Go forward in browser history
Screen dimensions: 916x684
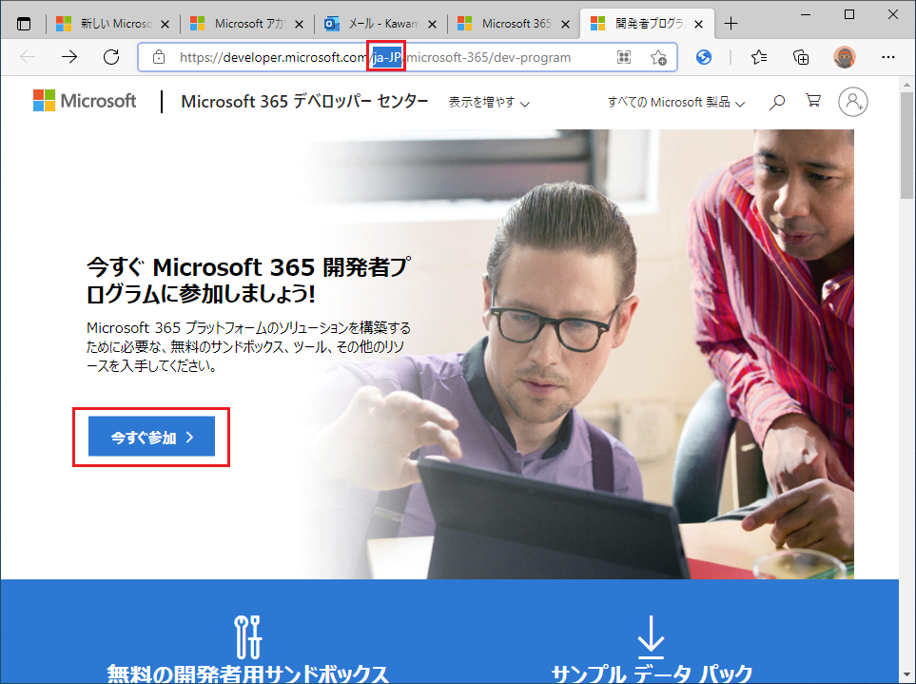click(x=68, y=57)
